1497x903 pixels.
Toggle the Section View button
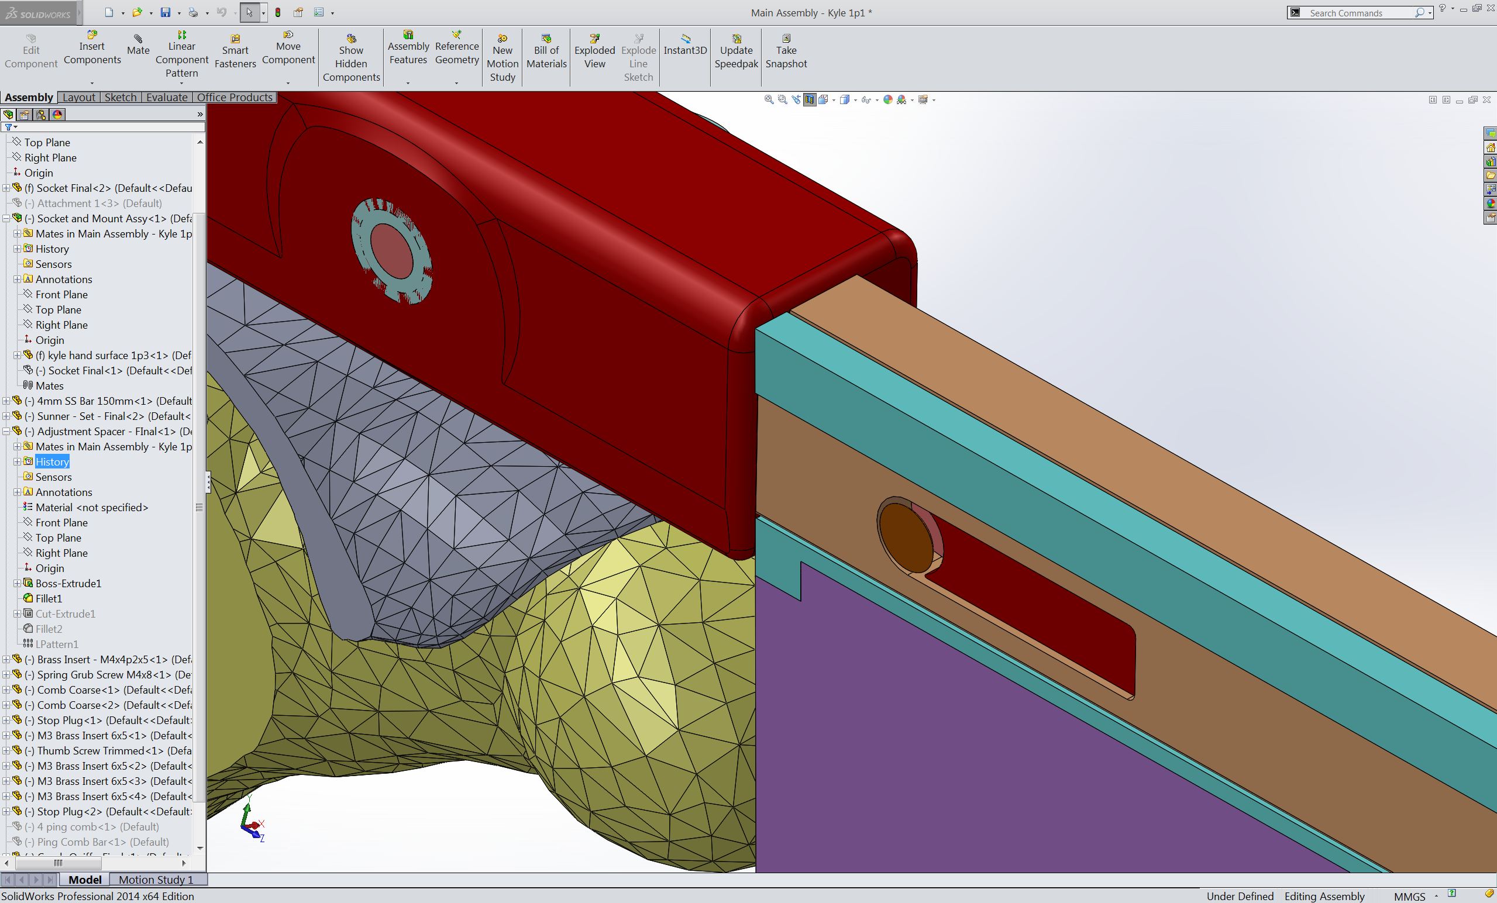point(810,99)
